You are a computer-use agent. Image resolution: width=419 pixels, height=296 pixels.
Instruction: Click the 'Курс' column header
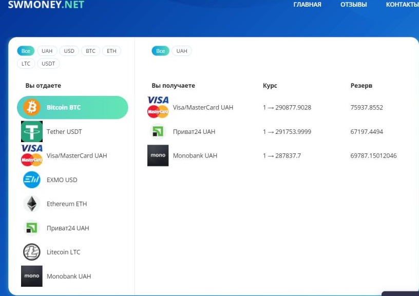coord(270,86)
